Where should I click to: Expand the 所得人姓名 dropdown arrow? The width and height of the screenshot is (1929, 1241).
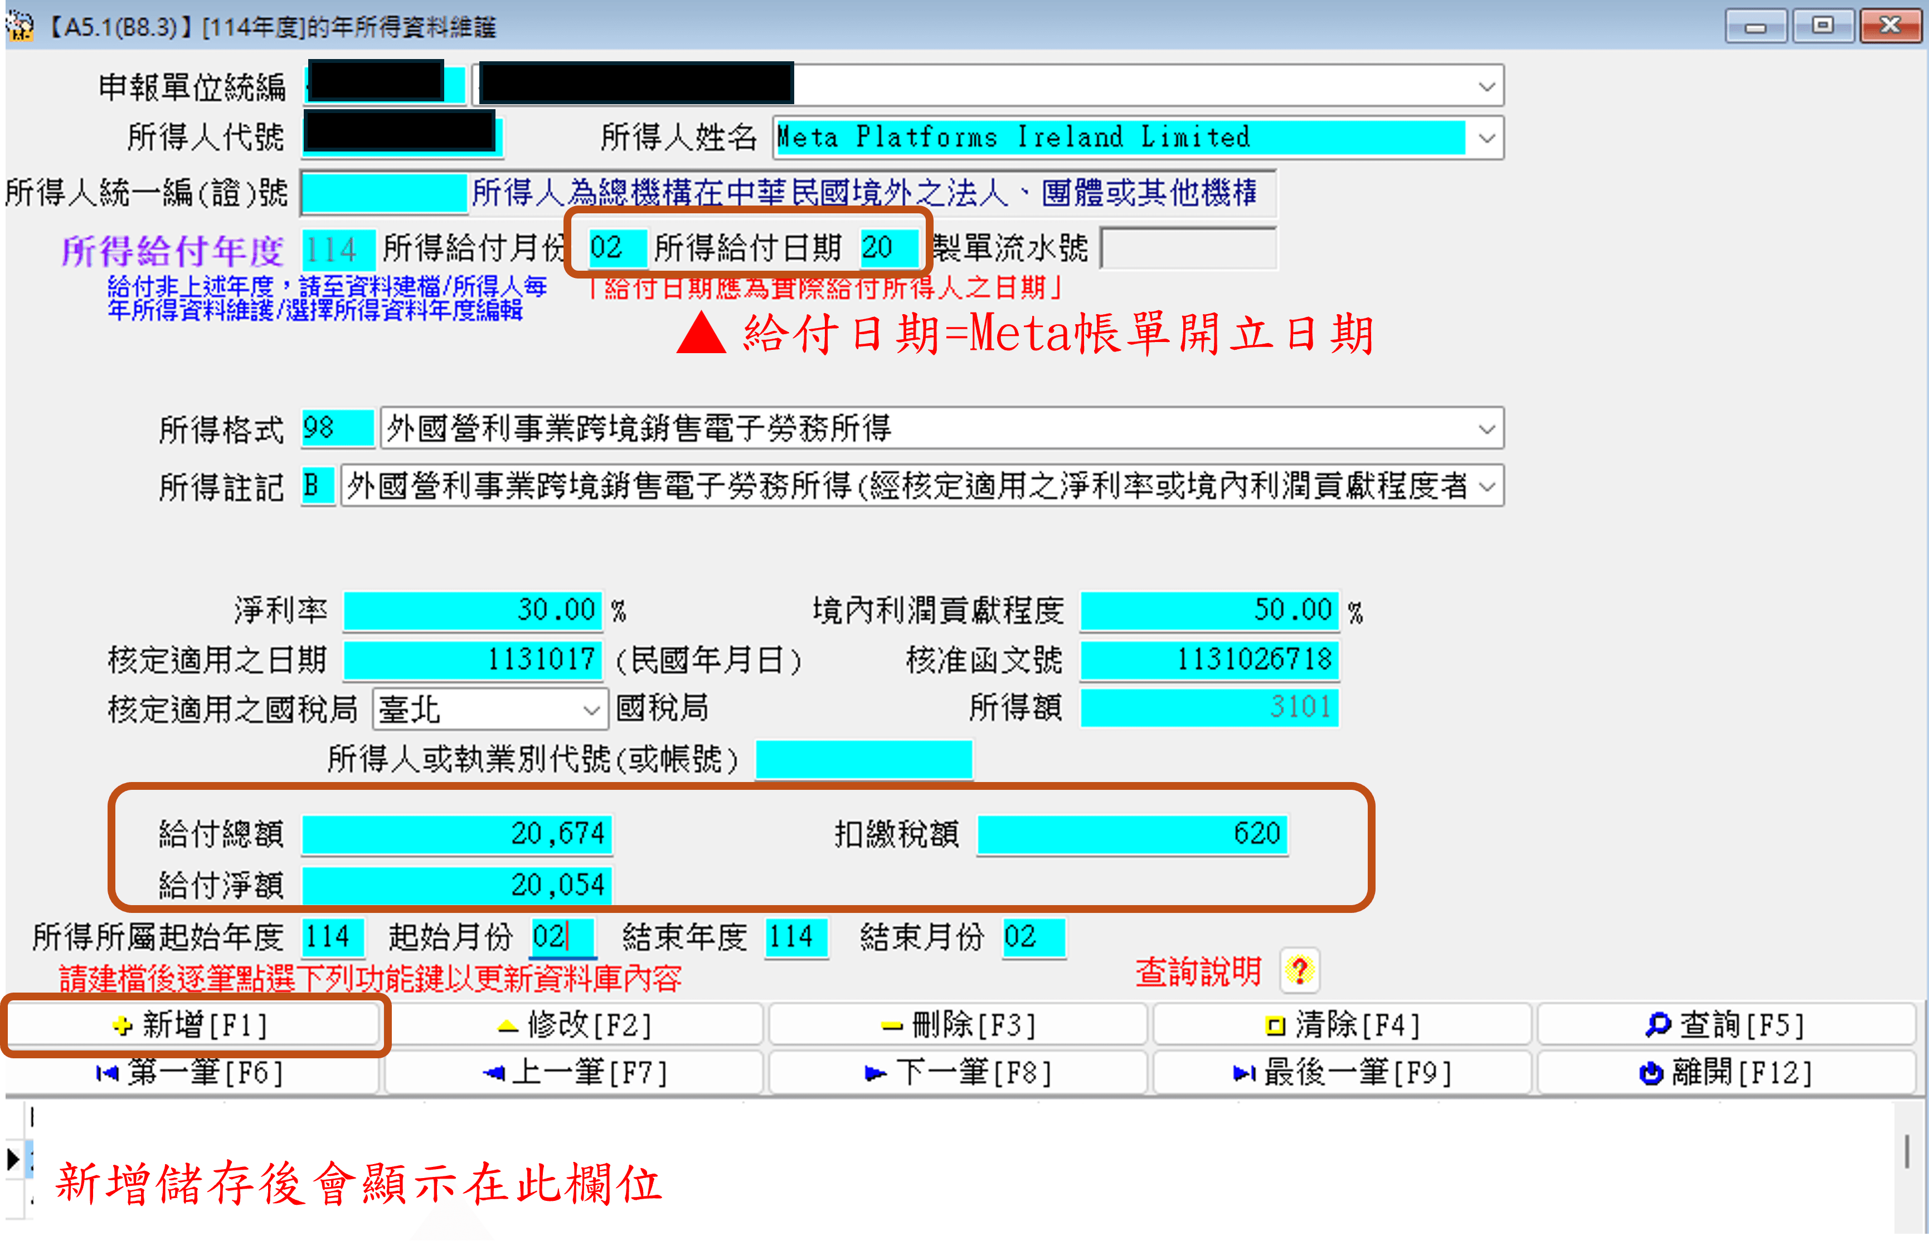(1486, 138)
